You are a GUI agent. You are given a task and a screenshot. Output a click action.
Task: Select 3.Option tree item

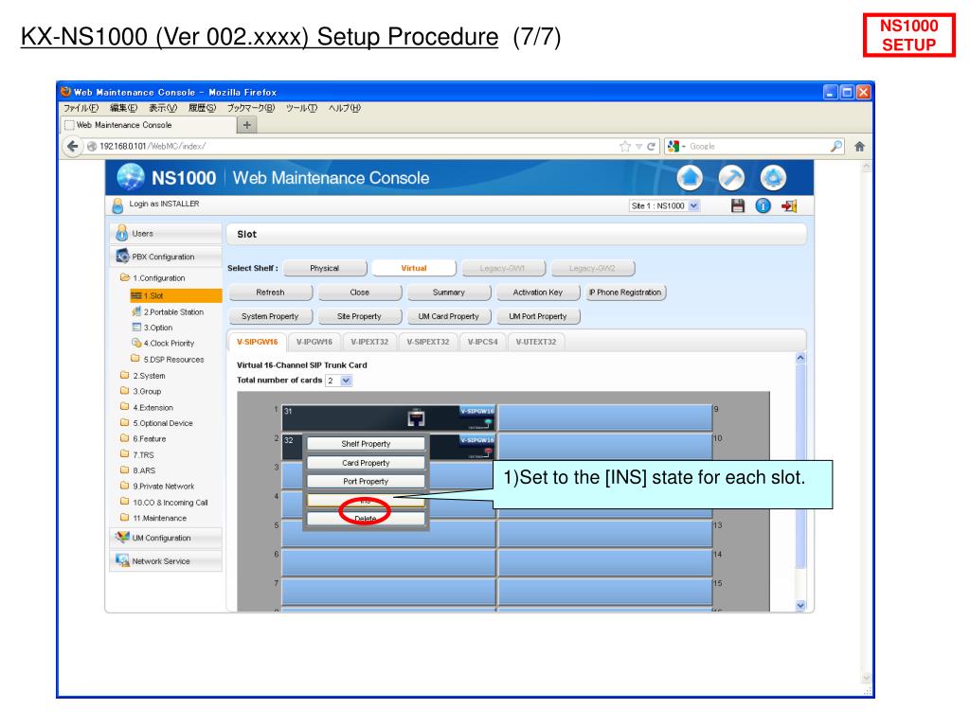tap(153, 327)
